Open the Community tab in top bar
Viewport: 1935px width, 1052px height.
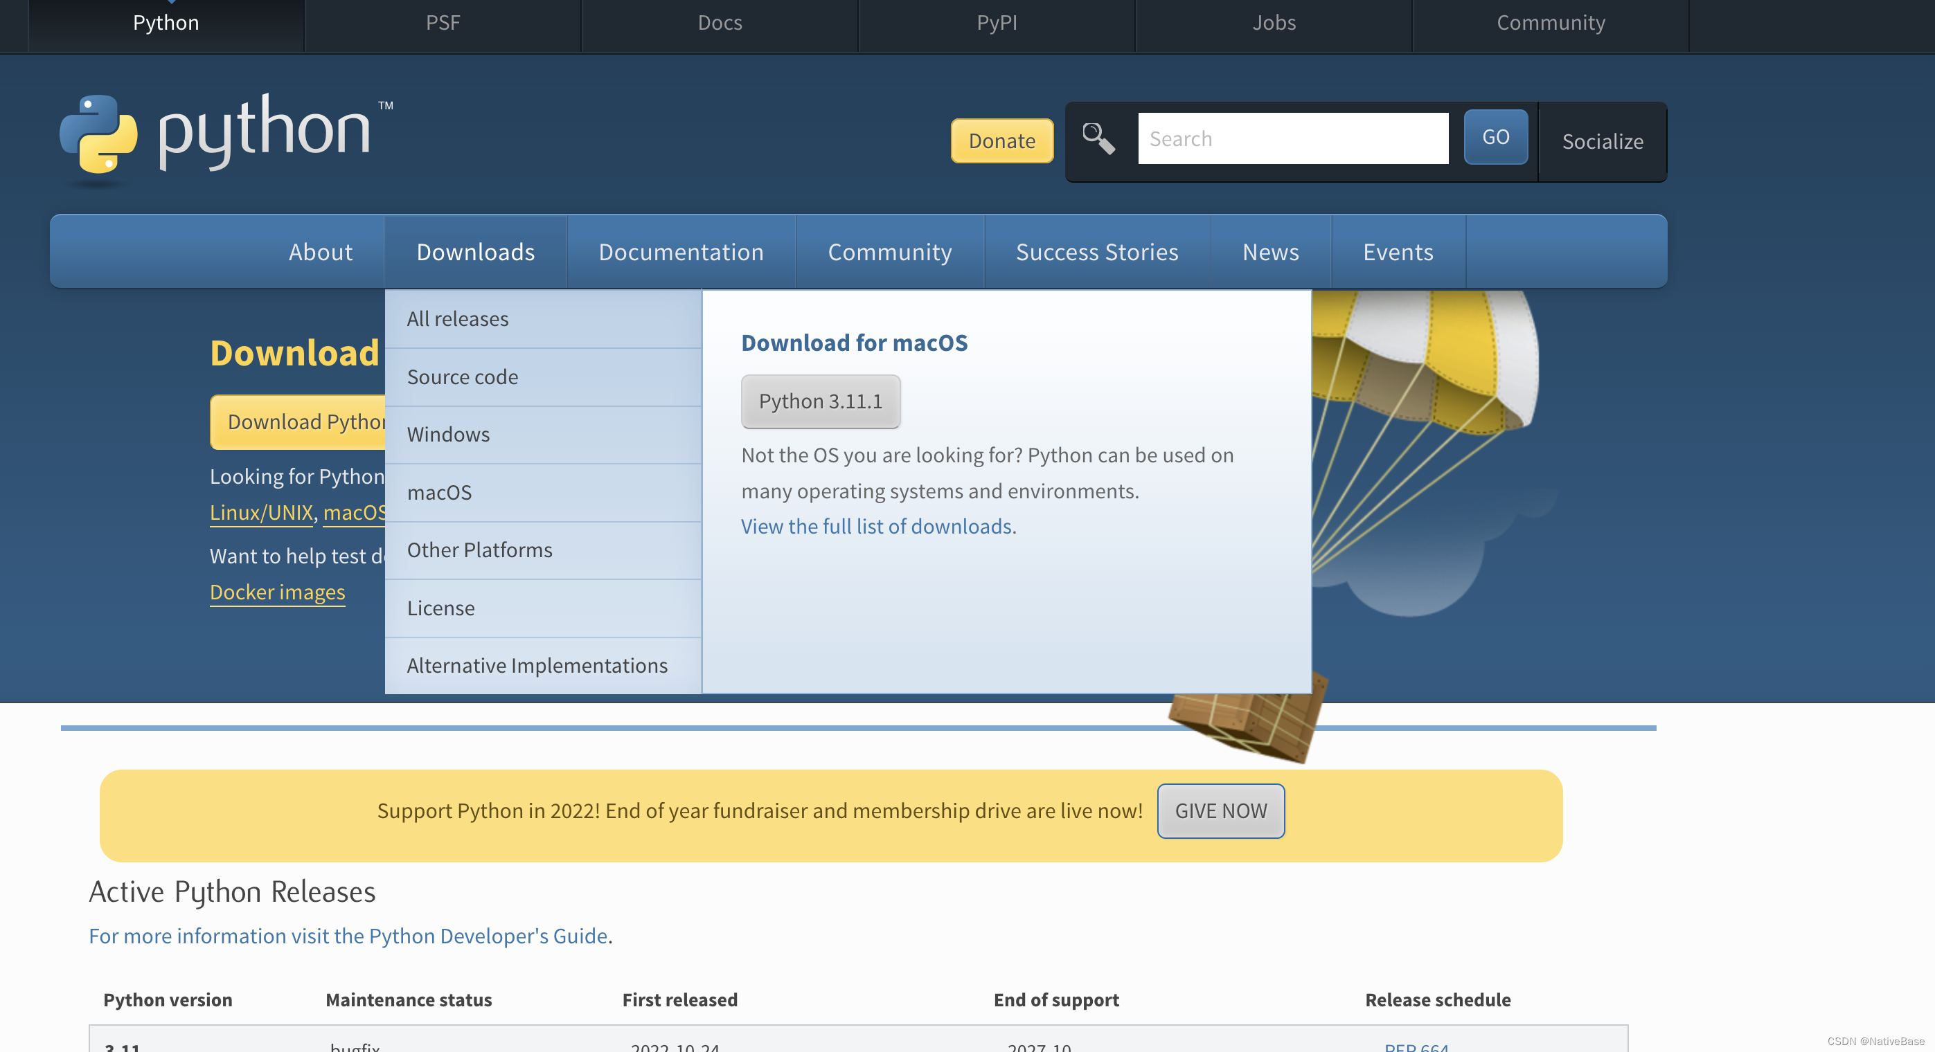pos(1551,24)
